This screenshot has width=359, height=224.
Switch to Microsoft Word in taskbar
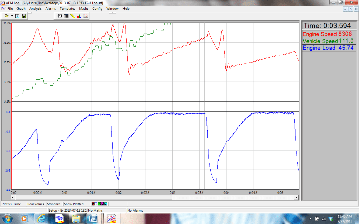[x=94, y=218]
